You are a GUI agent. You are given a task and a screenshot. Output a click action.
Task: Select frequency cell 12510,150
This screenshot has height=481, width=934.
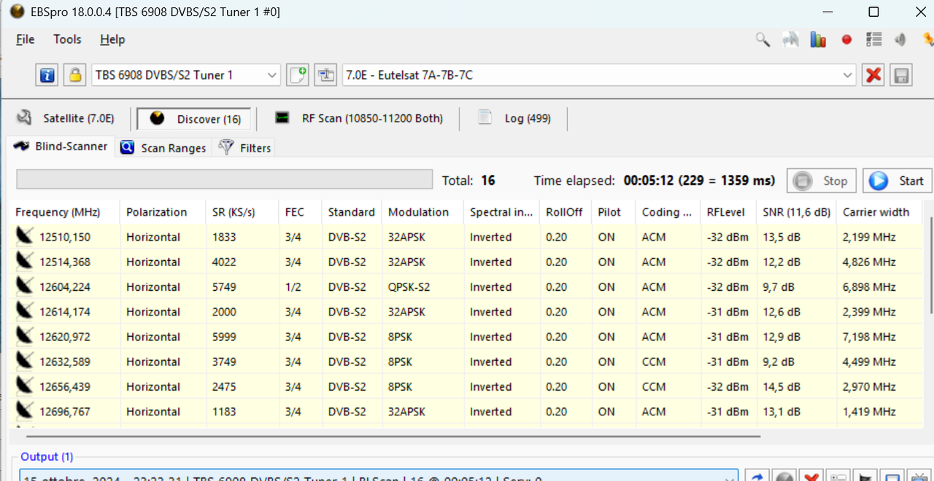pos(65,237)
